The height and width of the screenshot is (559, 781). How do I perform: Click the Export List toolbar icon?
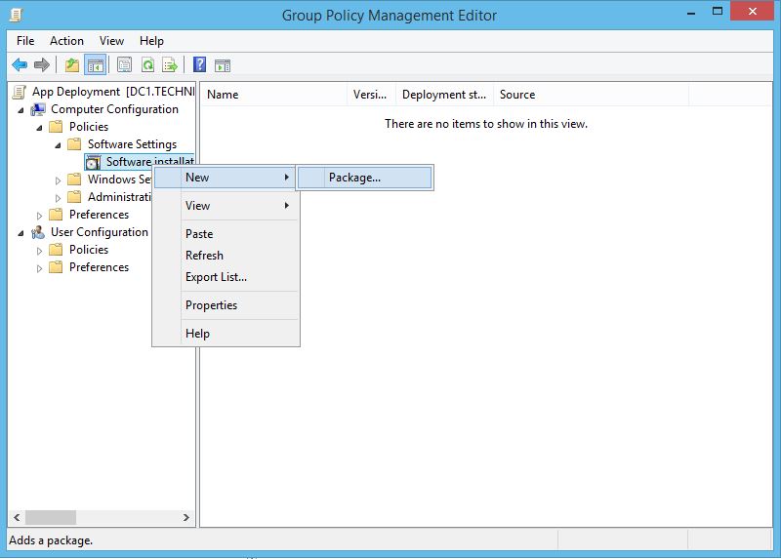[x=170, y=65]
